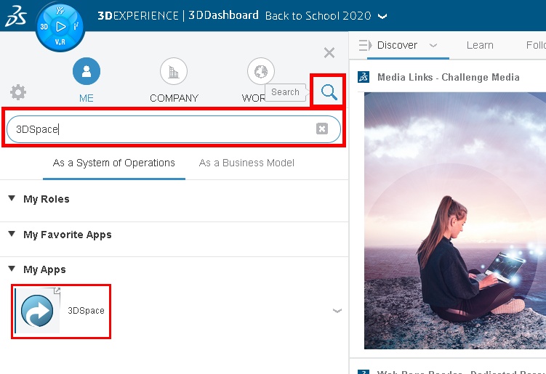Open the Discover tab dropdown arrow
Screen dimensions: 546x374
point(433,45)
